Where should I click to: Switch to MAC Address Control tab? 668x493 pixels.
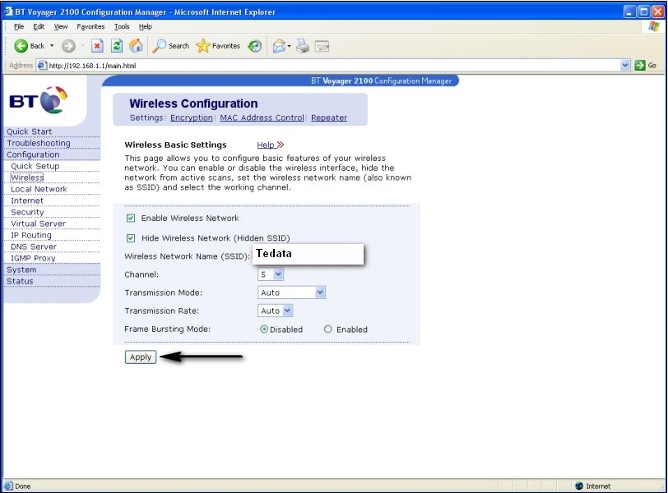(262, 117)
